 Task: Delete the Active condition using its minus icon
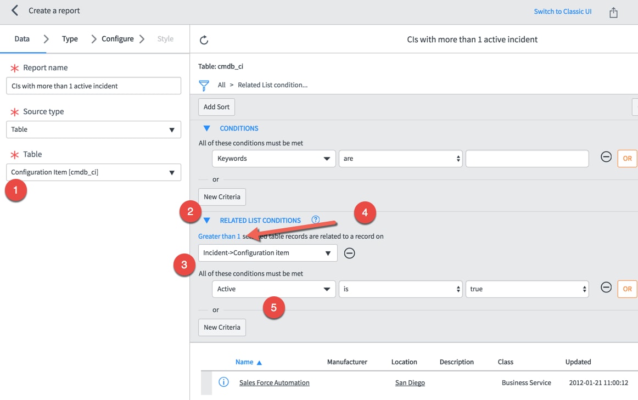606,288
